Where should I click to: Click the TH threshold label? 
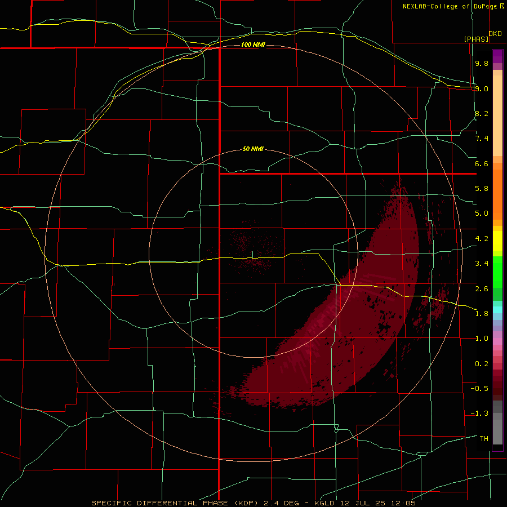click(484, 439)
